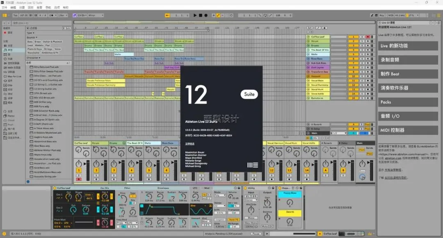Open the MIDI 控制器 lesson

click(408, 130)
